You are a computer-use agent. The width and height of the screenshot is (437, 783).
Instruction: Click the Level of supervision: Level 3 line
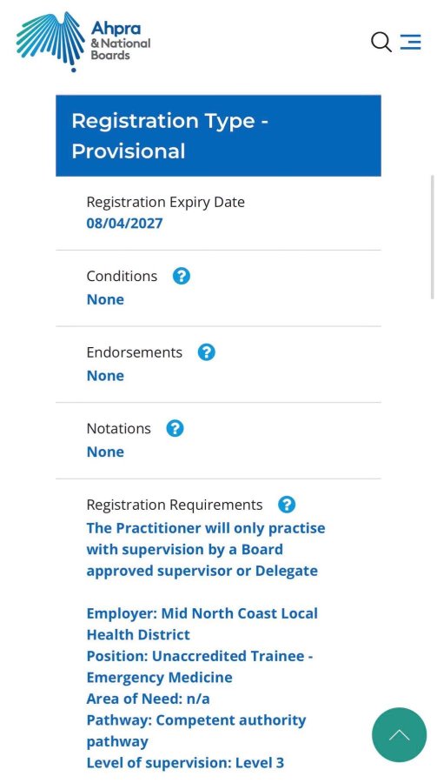coord(185,762)
